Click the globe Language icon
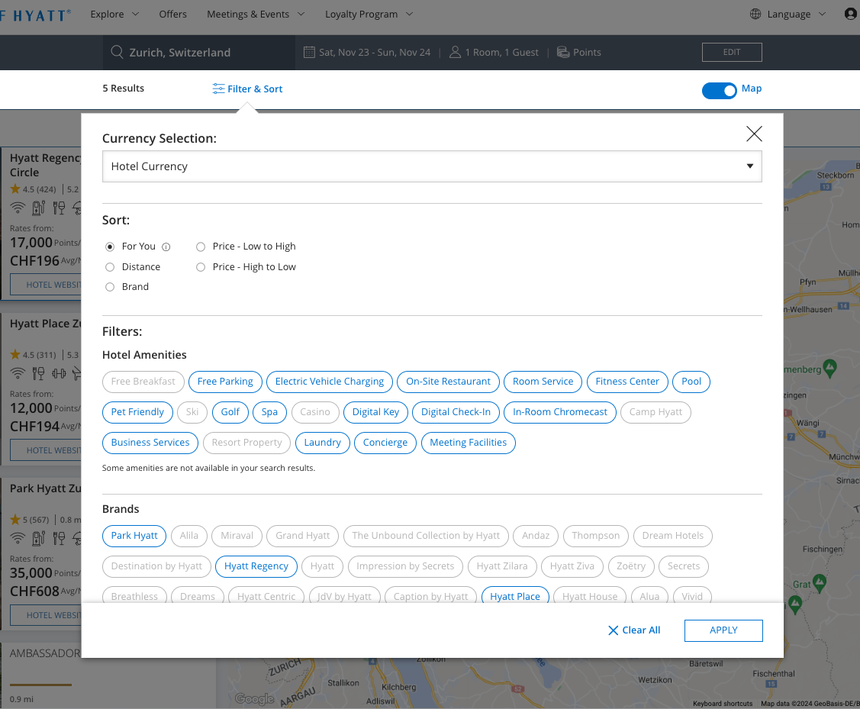Viewport: 860px width, 709px height. pos(755,14)
